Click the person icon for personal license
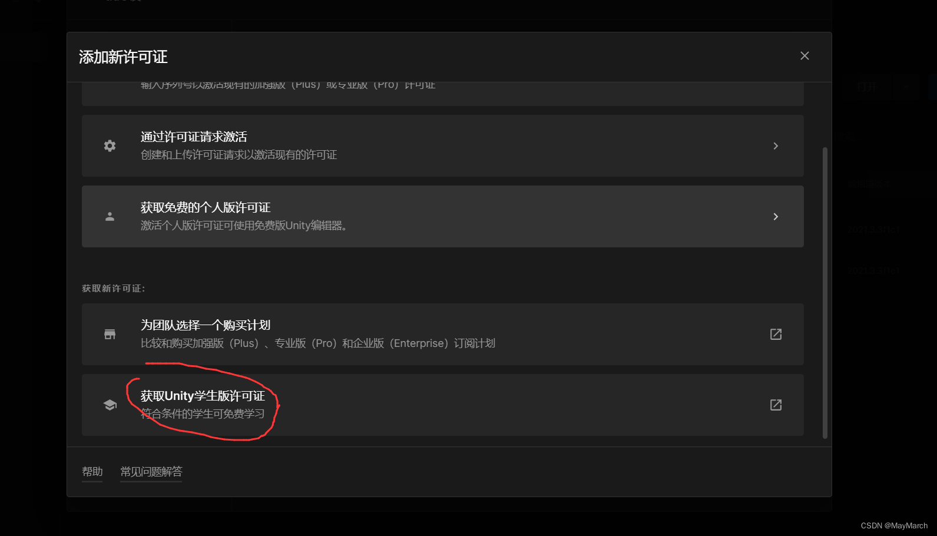The height and width of the screenshot is (536, 937). pos(110,216)
